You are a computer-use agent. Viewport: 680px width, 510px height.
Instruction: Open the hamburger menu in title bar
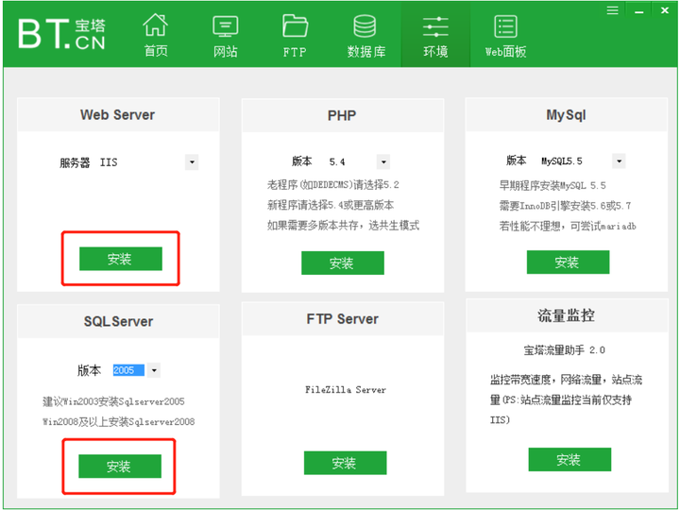(x=613, y=10)
